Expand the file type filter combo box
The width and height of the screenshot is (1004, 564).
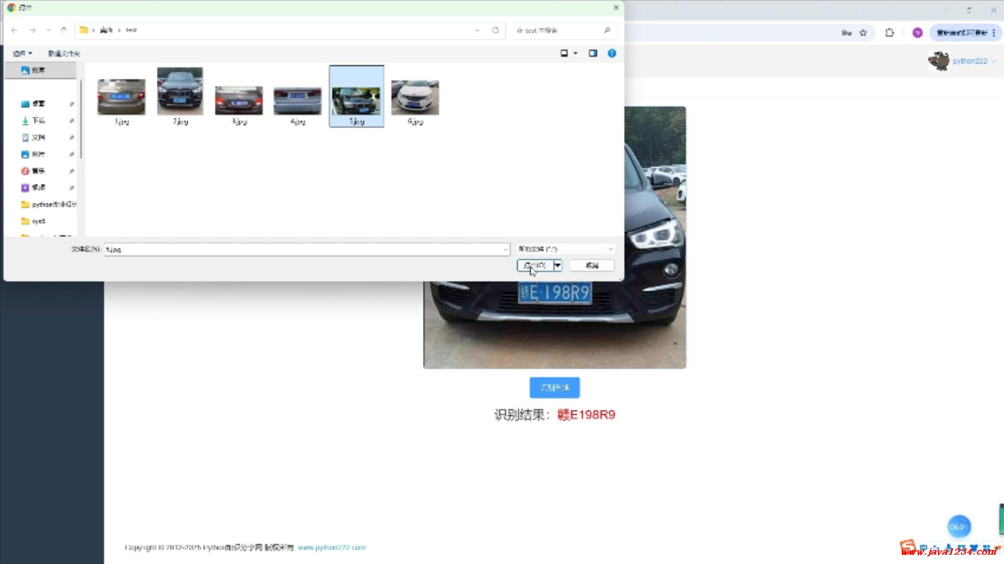pyautogui.click(x=565, y=249)
